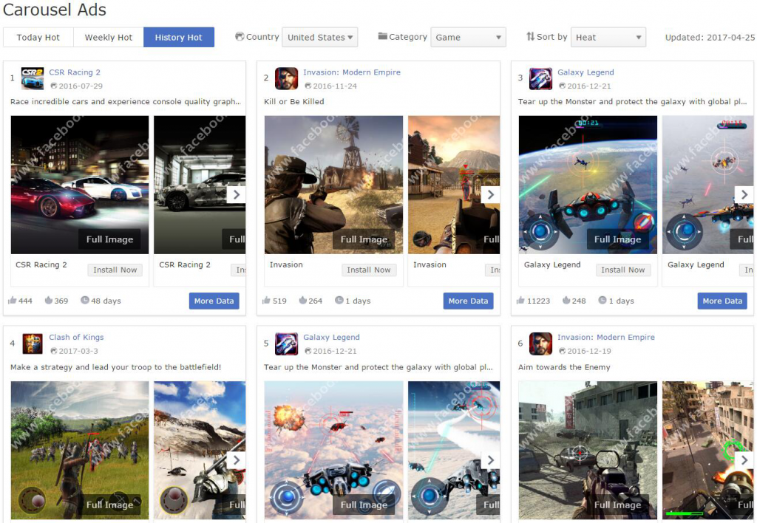Open the Sort by dropdown set to Heat
This screenshot has height=523, width=757.
pos(608,37)
